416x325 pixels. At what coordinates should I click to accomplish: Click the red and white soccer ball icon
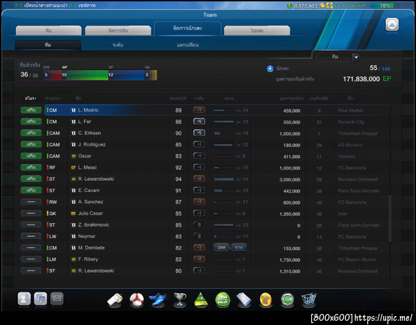click(137, 300)
